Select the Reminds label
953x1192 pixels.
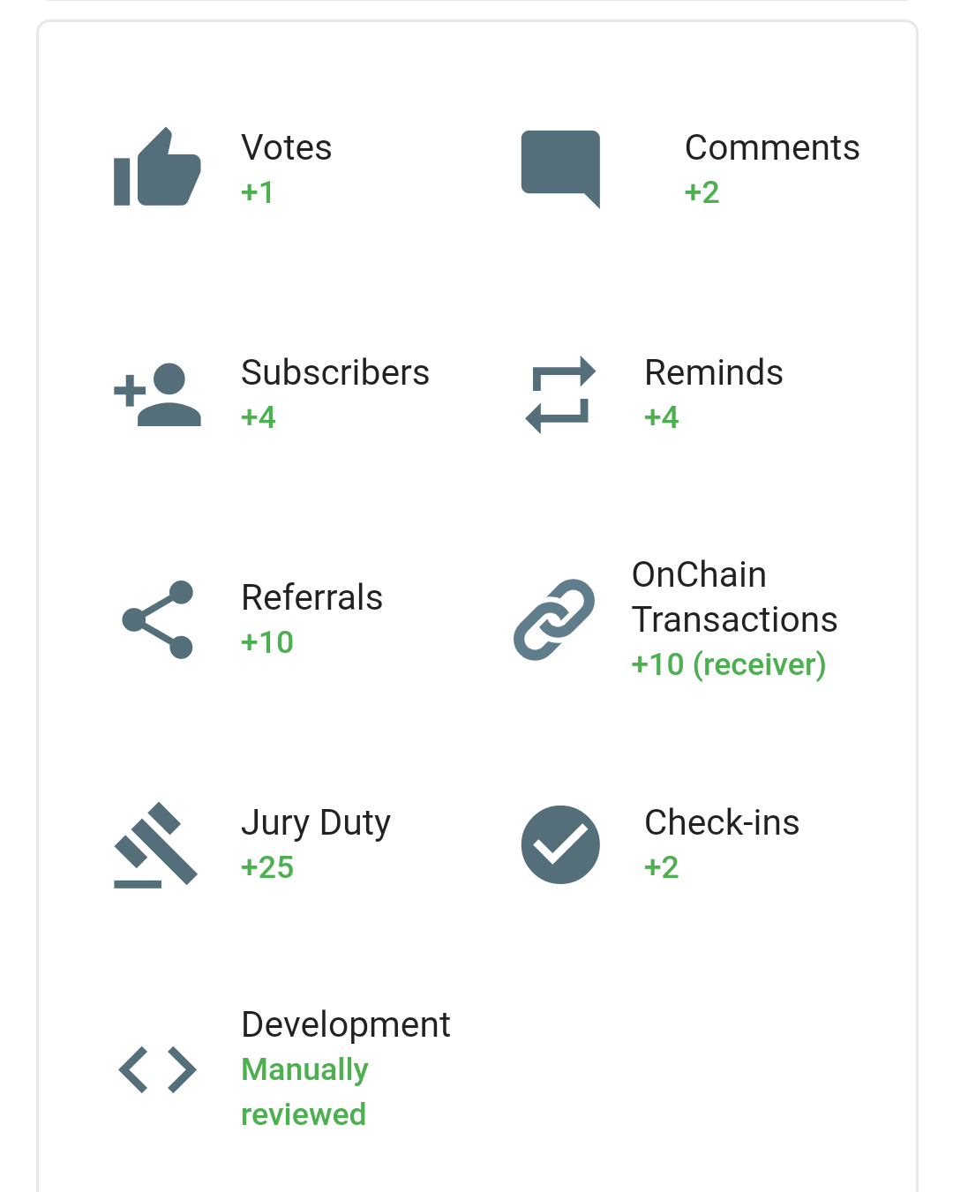click(x=714, y=372)
